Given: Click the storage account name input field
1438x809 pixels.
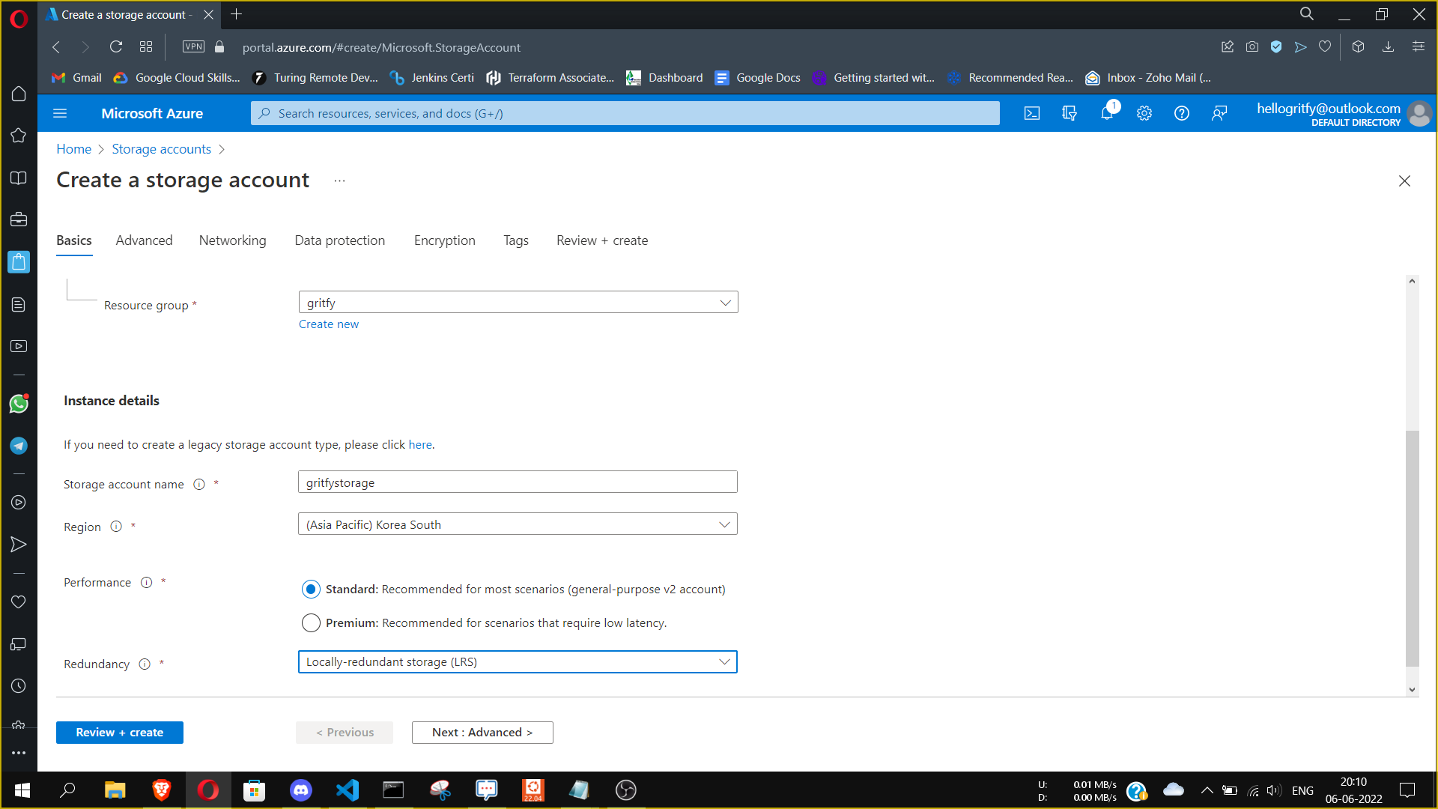Looking at the screenshot, I should (517, 482).
